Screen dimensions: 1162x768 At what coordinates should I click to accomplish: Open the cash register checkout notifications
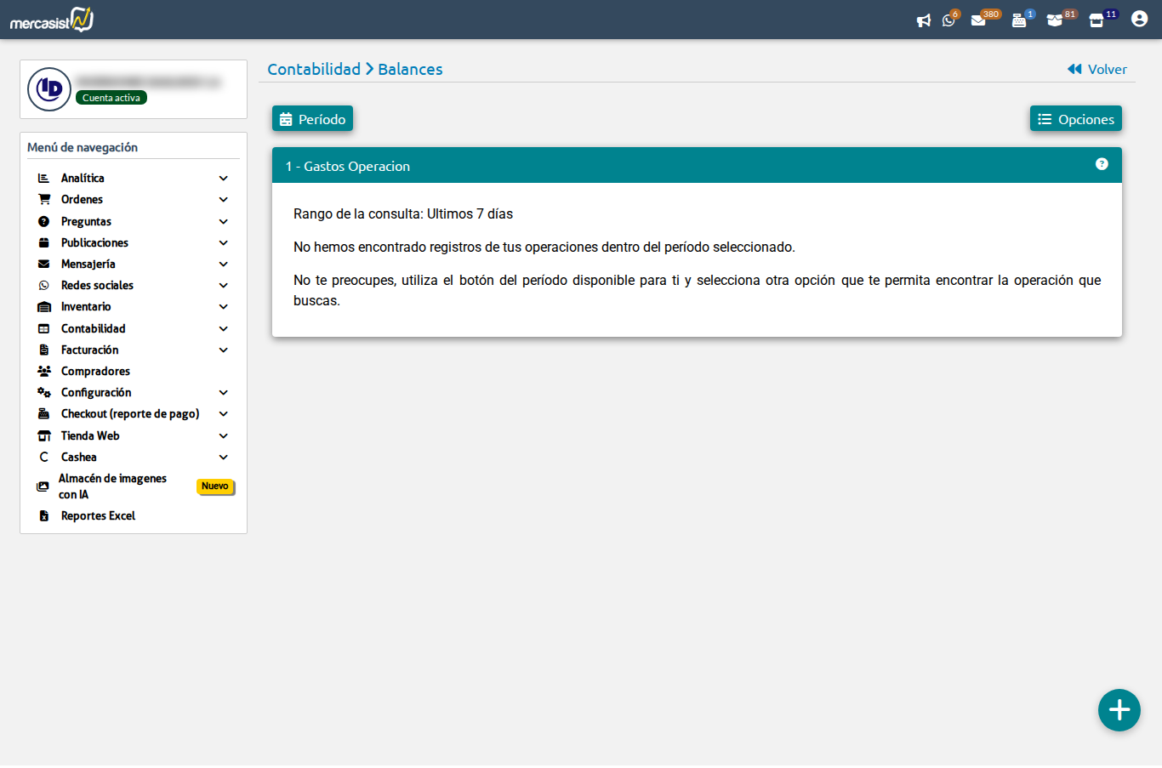(1019, 20)
